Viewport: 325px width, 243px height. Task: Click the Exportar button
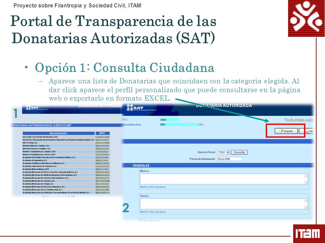(x=286, y=131)
